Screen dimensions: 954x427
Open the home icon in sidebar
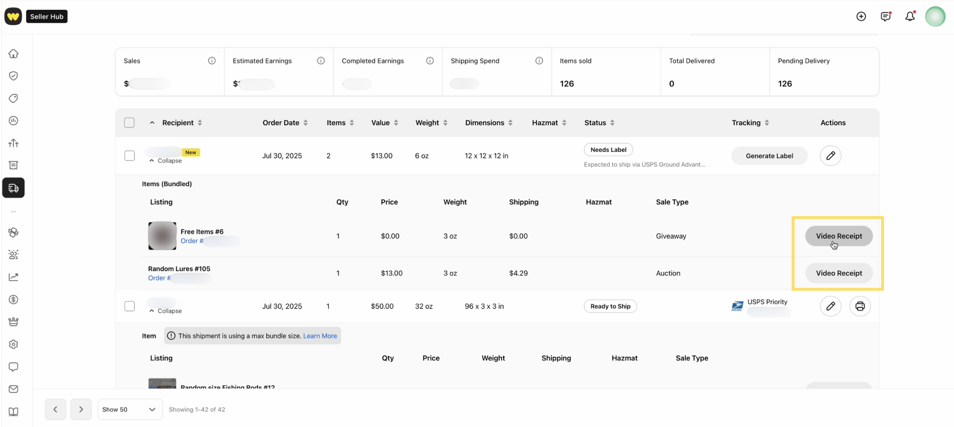coord(13,54)
